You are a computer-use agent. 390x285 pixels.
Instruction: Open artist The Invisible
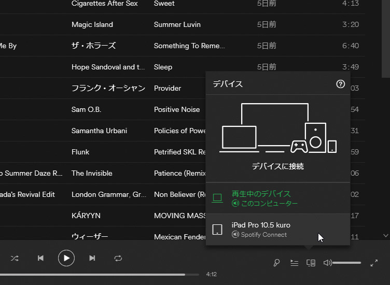pyautogui.click(x=92, y=173)
